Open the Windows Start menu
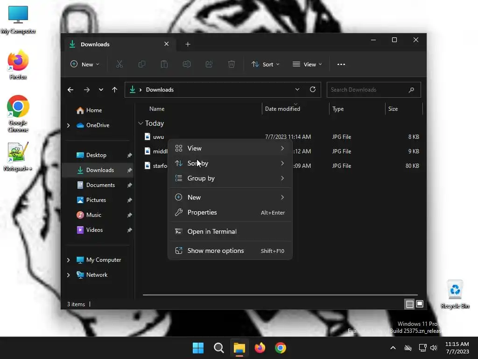 point(198,348)
